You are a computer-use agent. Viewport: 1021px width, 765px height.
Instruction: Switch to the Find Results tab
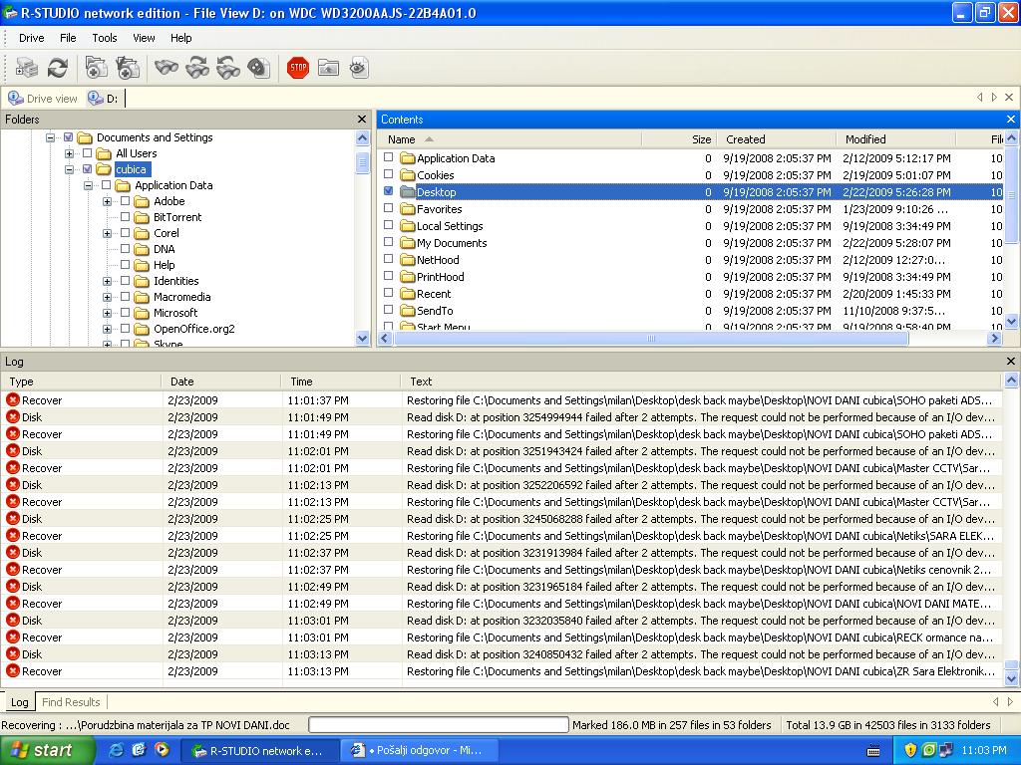[x=71, y=702]
